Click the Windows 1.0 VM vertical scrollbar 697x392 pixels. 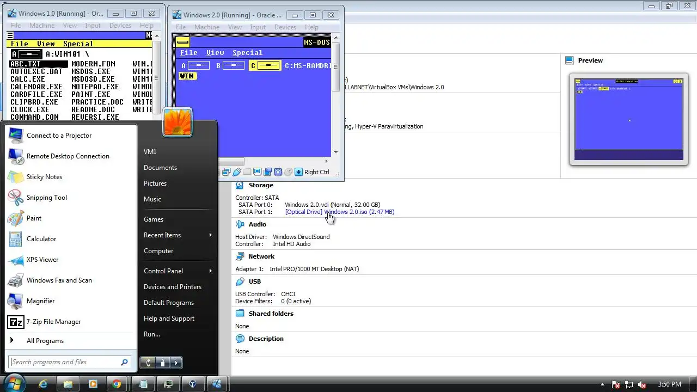157,76
